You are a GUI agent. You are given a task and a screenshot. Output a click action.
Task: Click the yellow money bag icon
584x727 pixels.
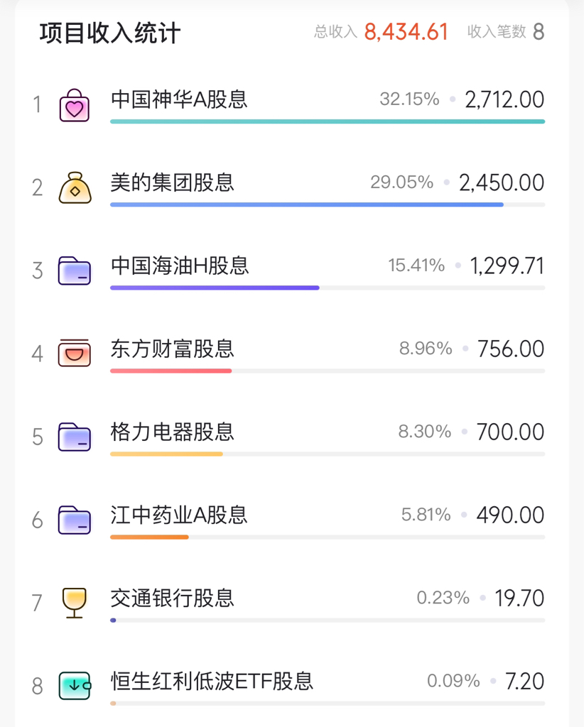(x=75, y=187)
